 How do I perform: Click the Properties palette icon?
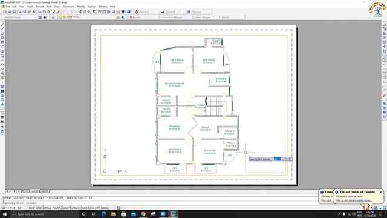point(99,12)
